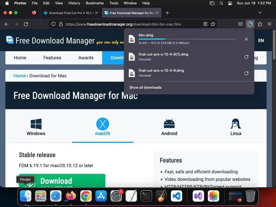Open the Save to Pocket icon

tap(240, 24)
